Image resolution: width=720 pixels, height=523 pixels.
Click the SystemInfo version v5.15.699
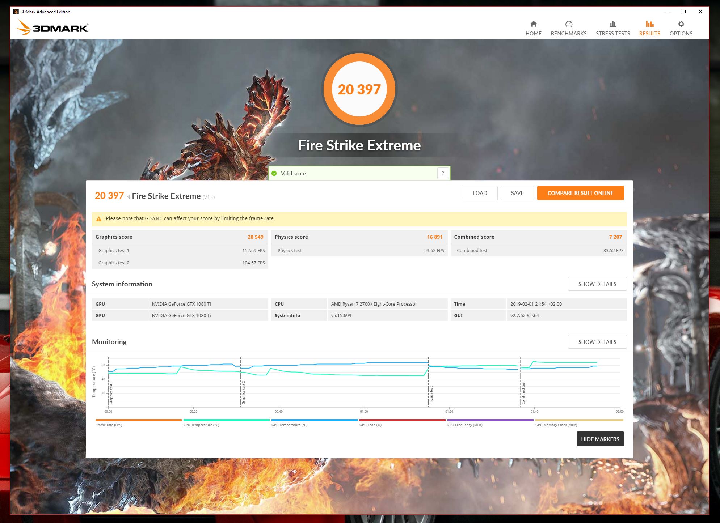(x=341, y=316)
